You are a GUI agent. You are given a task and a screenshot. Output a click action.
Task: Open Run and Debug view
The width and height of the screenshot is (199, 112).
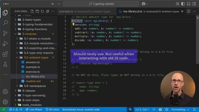pos(5,44)
